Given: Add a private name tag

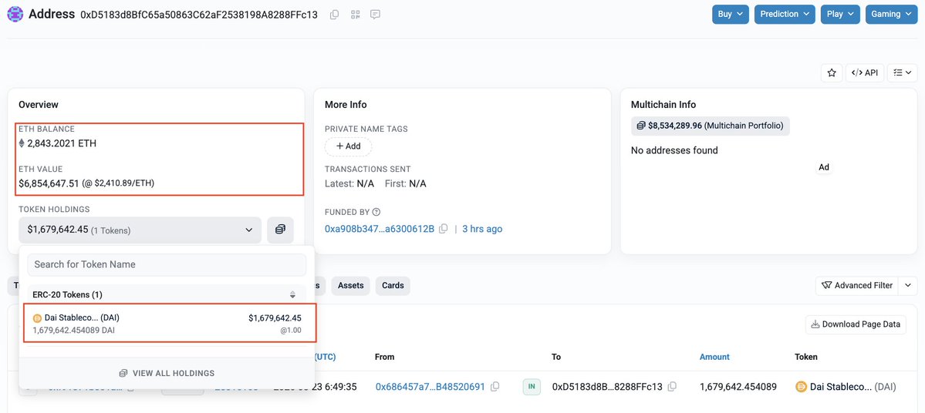Looking at the screenshot, I should coord(348,146).
